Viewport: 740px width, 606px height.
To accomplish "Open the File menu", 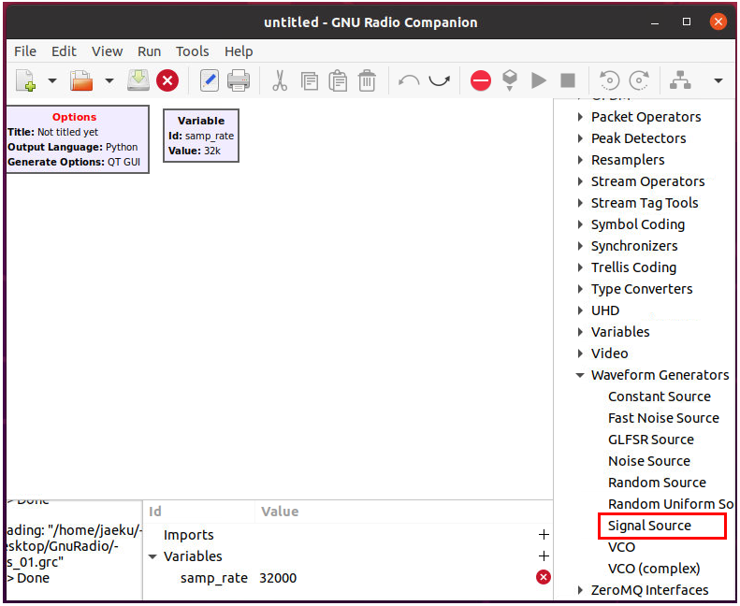I will (25, 50).
